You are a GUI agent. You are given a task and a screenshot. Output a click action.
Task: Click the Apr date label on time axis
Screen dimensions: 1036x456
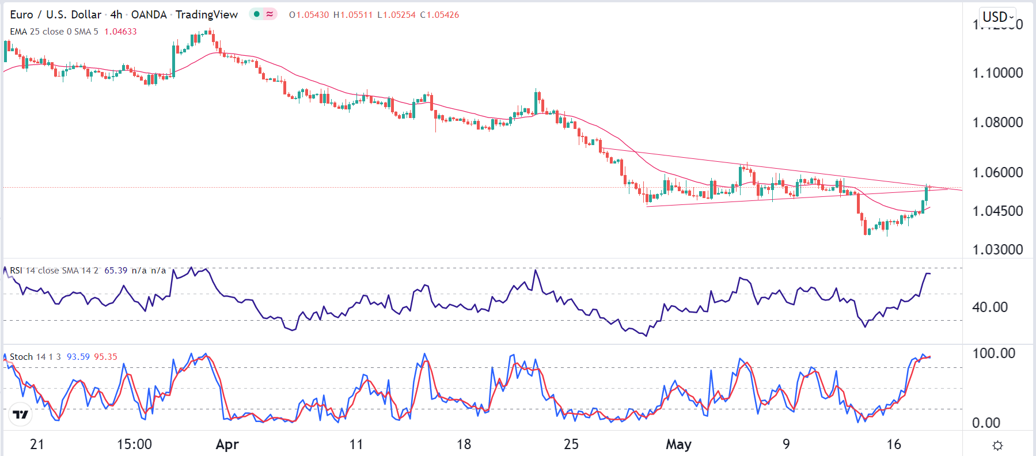[227, 444]
